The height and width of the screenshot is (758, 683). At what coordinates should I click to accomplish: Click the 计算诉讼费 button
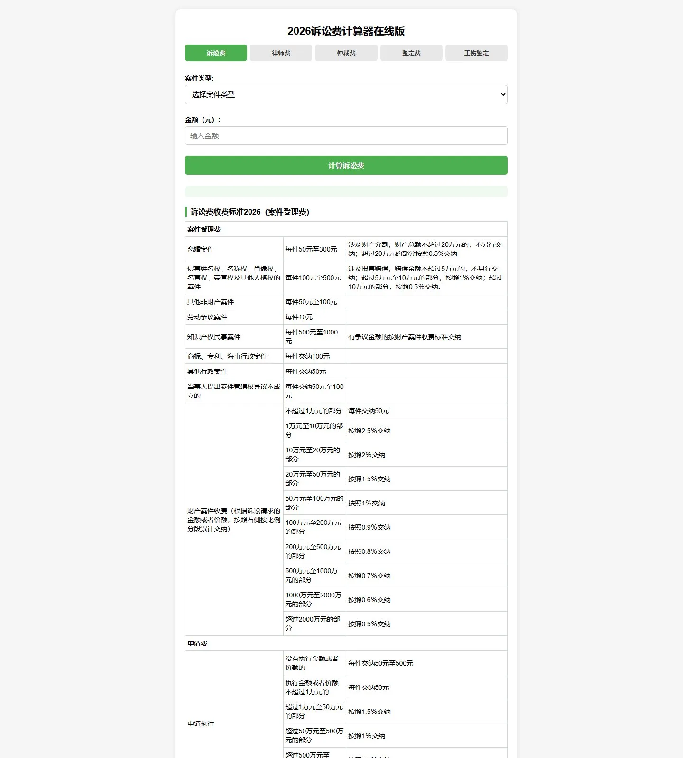346,165
